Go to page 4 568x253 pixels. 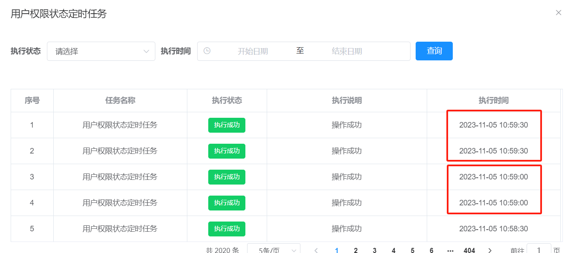[x=393, y=250]
